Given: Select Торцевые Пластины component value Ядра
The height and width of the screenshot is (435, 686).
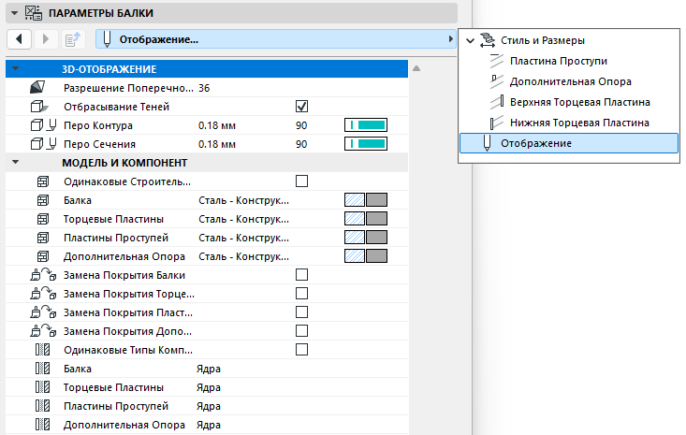Looking at the screenshot, I should (209, 388).
